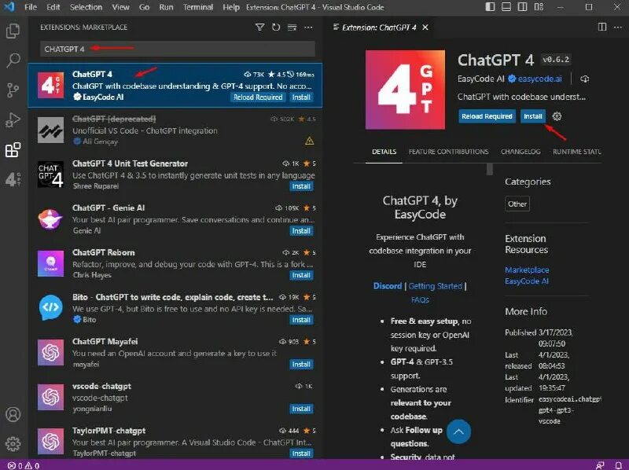629x470 pixels.
Task: Refresh the extensions marketplace list
Action: pyautogui.click(x=276, y=28)
